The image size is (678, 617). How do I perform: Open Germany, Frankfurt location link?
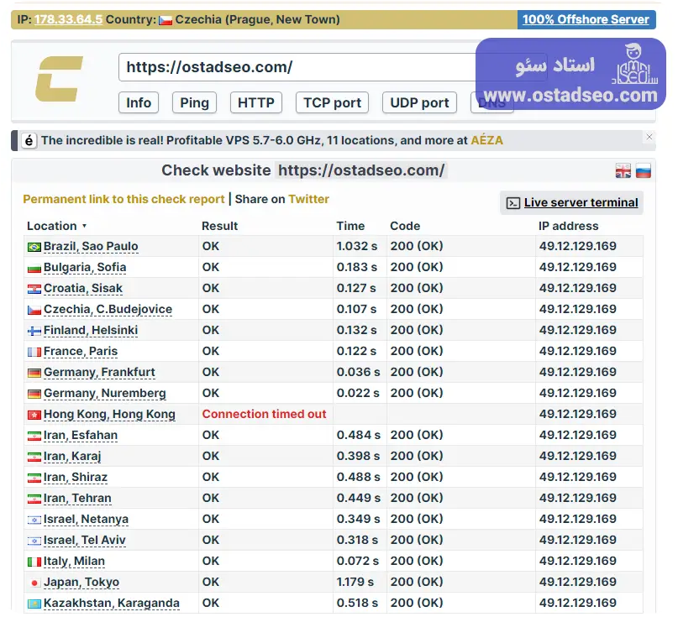point(99,372)
